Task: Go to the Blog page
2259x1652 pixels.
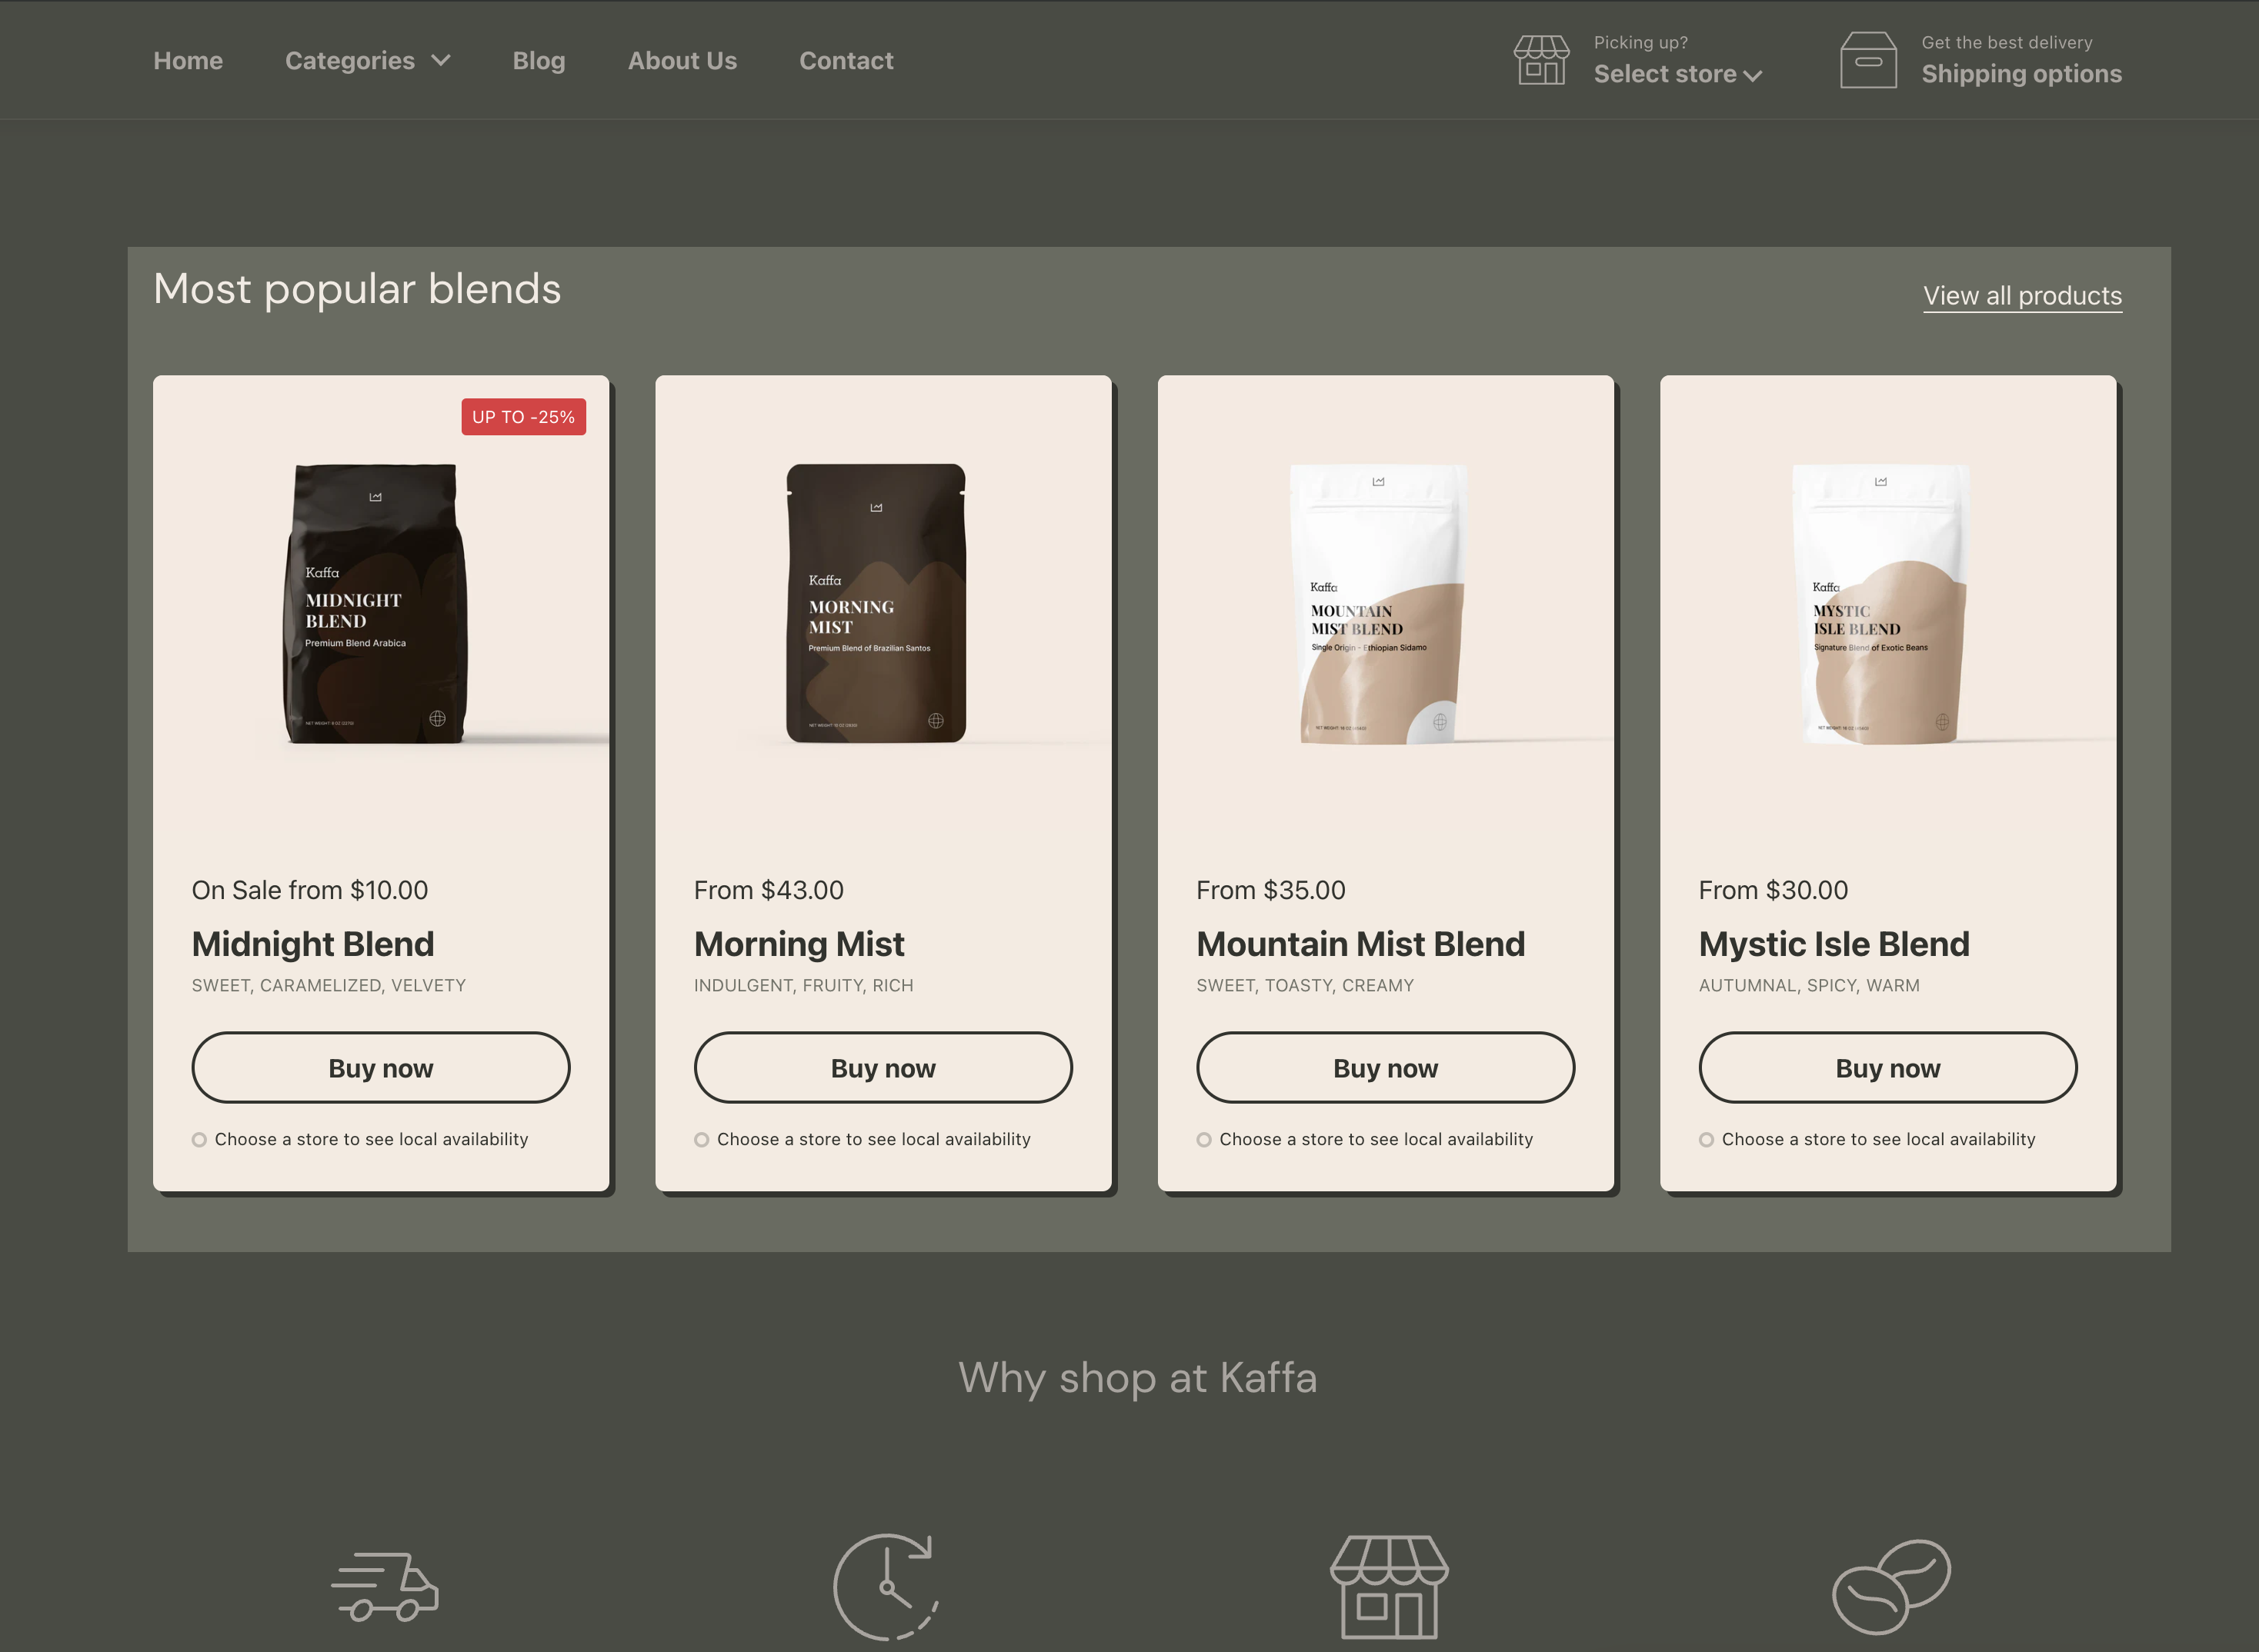Action: [539, 61]
